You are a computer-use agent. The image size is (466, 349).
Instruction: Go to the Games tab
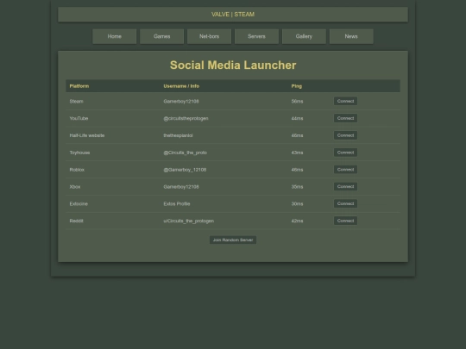pyautogui.click(x=162, y=36)
